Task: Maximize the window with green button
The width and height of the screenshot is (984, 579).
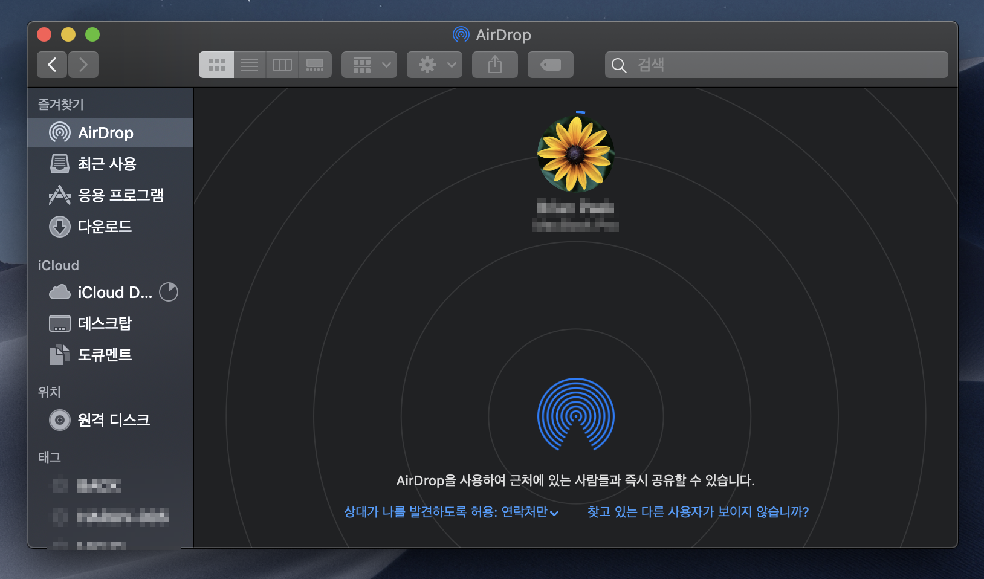Action: (92, 34)
